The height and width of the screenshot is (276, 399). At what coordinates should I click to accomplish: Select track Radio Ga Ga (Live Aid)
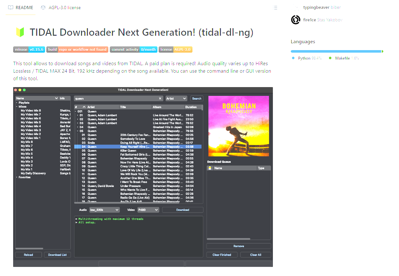(x=138, y=198)
